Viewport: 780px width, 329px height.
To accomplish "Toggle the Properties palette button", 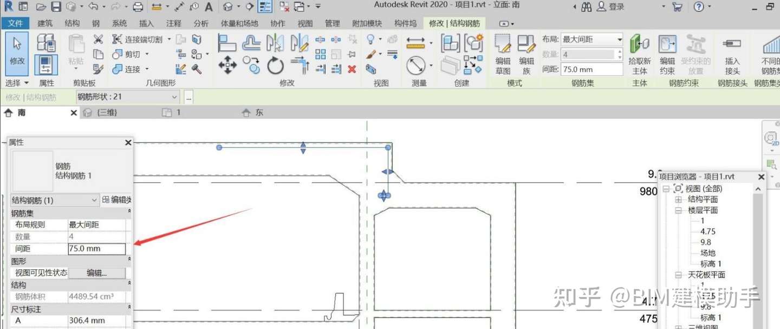I will click(46, 64).
